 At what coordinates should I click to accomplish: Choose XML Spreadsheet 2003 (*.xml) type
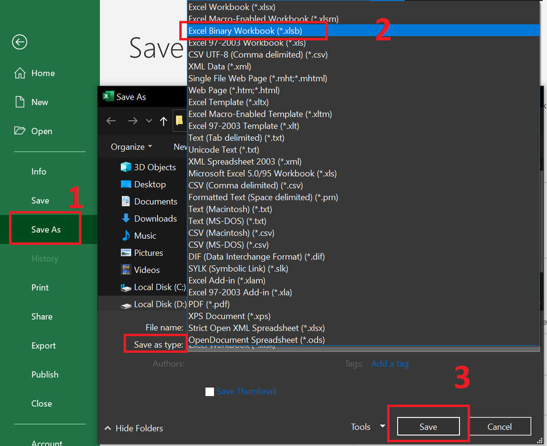363,162
